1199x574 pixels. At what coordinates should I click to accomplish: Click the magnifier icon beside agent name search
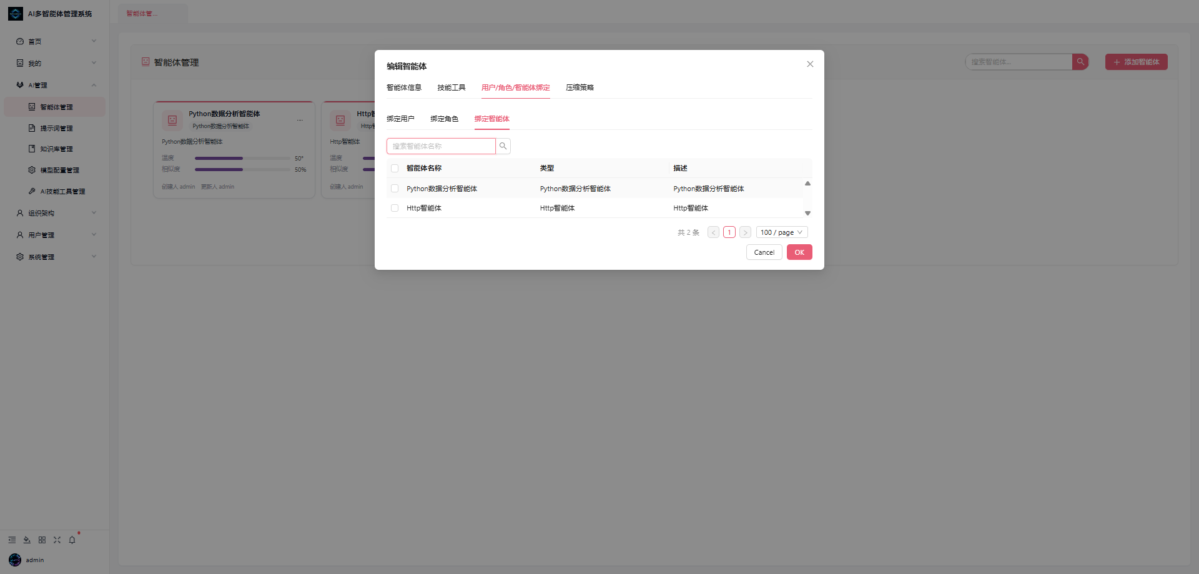tap(503, 146)
